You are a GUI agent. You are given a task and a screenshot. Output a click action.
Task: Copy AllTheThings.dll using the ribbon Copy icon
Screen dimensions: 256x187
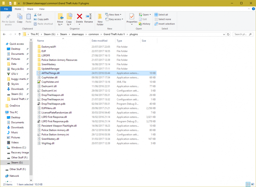(20, 18)
